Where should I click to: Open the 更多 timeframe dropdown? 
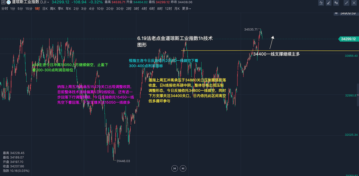point(187,9)
